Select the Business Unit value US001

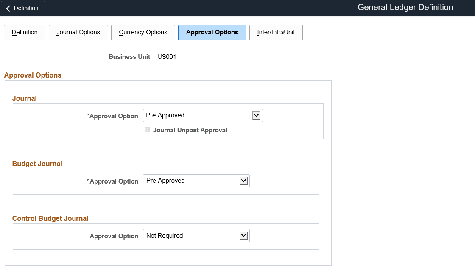tap(167, 56)
